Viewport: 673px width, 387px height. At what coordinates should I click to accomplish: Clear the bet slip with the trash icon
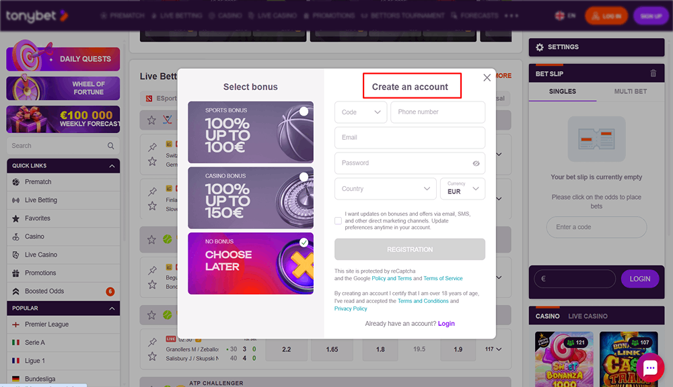[653, 73]
